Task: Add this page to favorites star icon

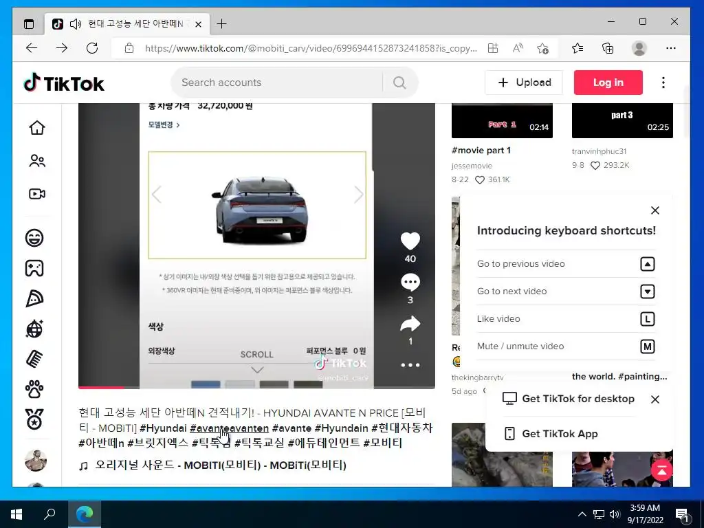Action: pos(542,48)
